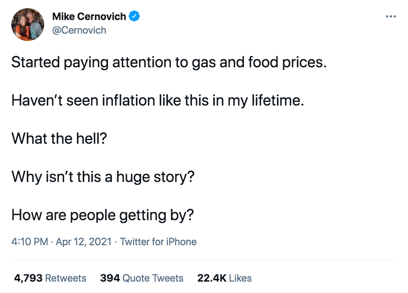Click "Why isn't this a huge story?"
The height and width of the screenshot is (293, 408).
click(103, 176)
